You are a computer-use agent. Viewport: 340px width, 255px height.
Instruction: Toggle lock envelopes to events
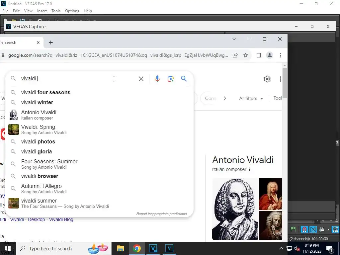336,229
